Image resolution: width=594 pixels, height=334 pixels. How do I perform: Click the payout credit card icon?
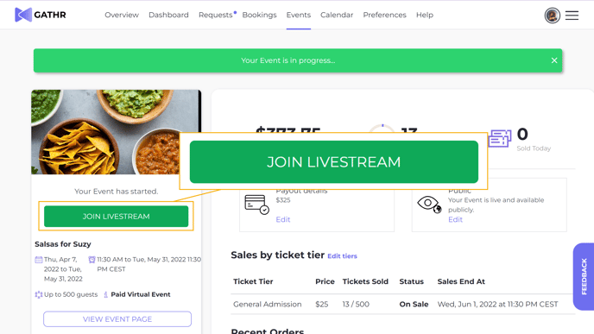click(x=256, y=205)
